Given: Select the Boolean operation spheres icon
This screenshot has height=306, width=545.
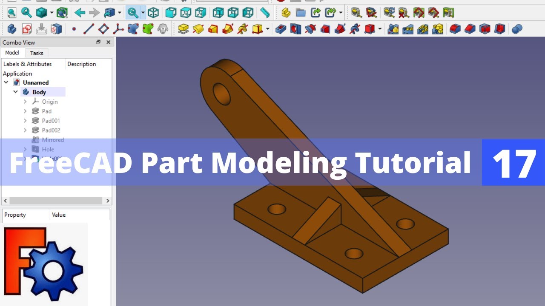Looking at the screenshot, I should (517, 29).
